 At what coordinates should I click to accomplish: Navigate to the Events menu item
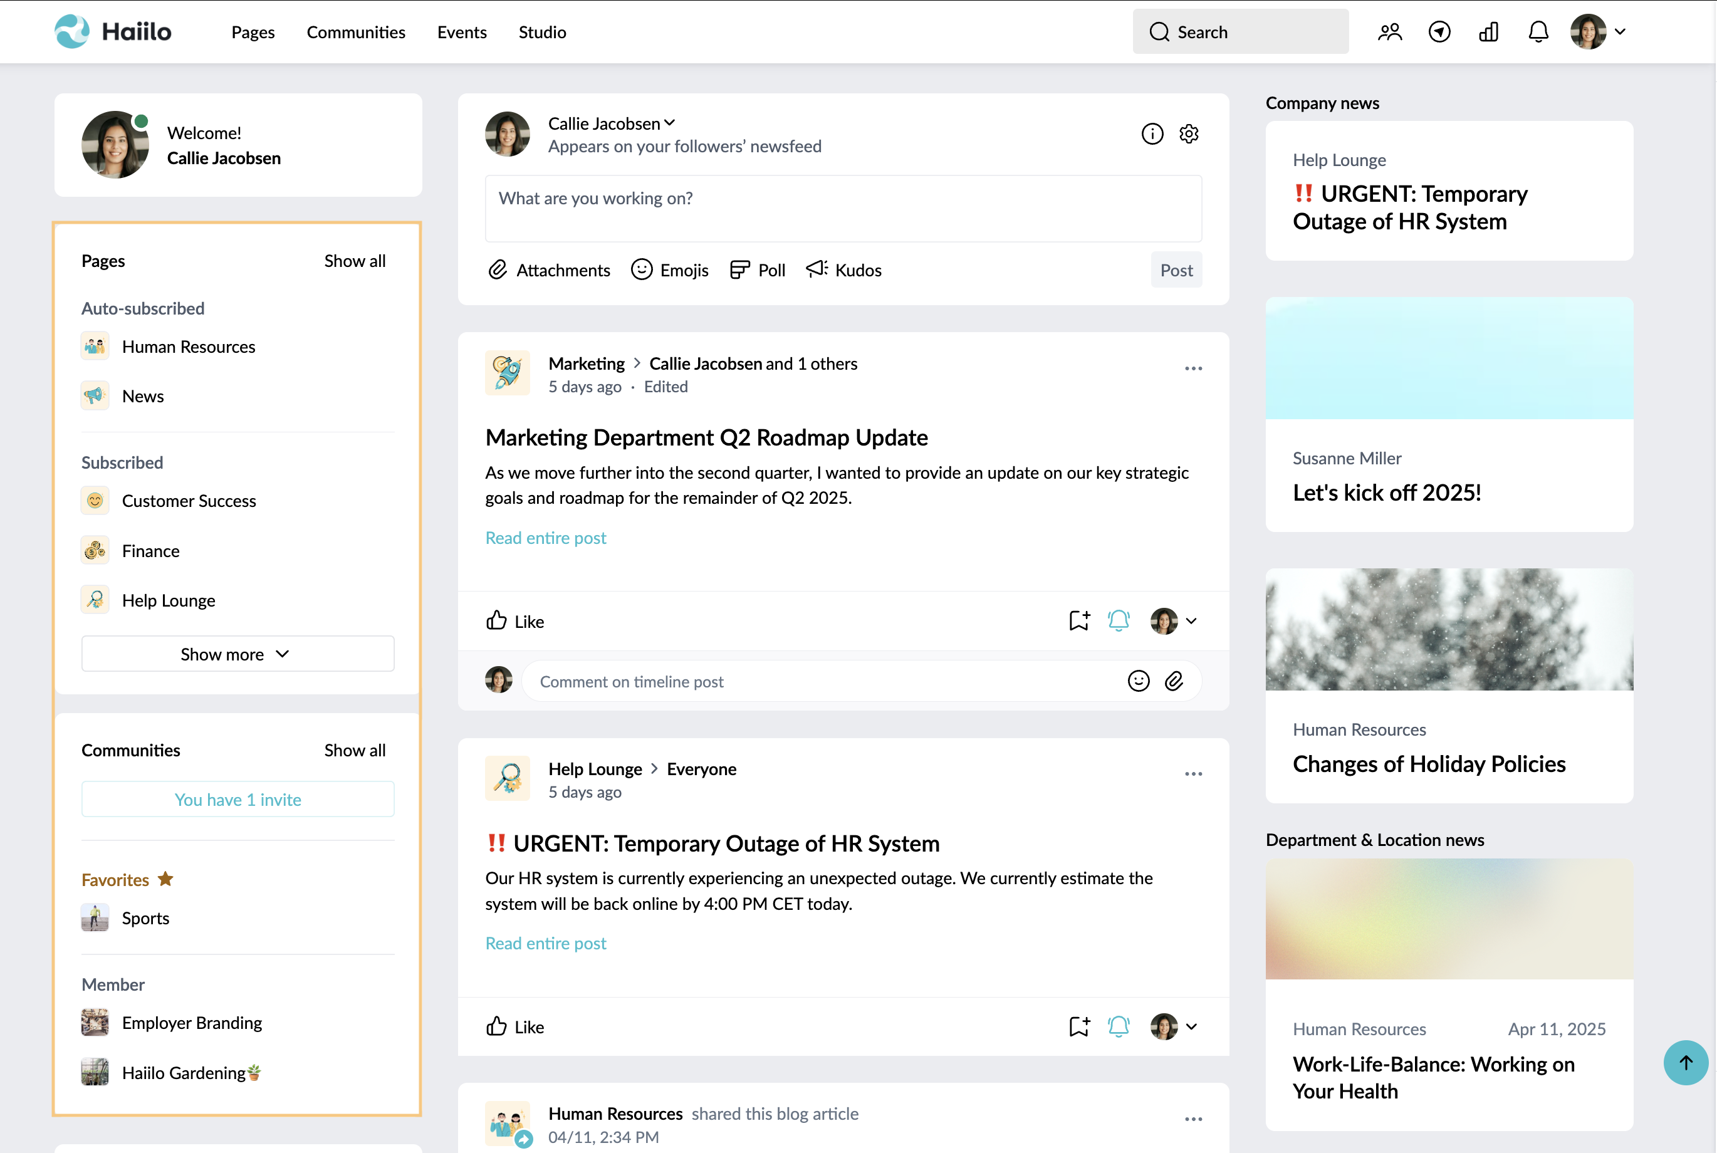462,31
